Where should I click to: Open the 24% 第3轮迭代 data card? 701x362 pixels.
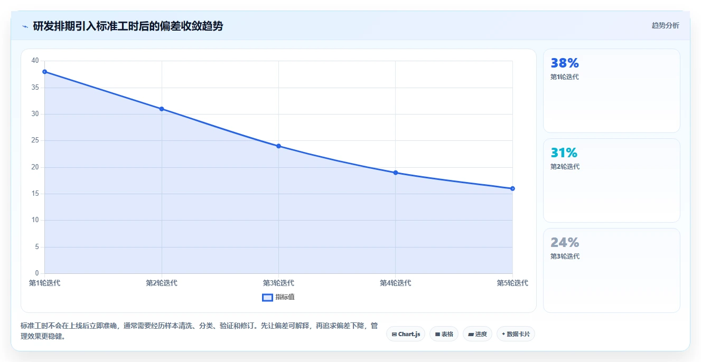[611, 270]
